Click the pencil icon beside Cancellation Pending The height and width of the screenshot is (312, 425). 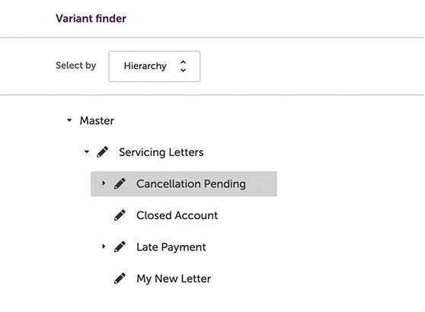coord(120,183)
